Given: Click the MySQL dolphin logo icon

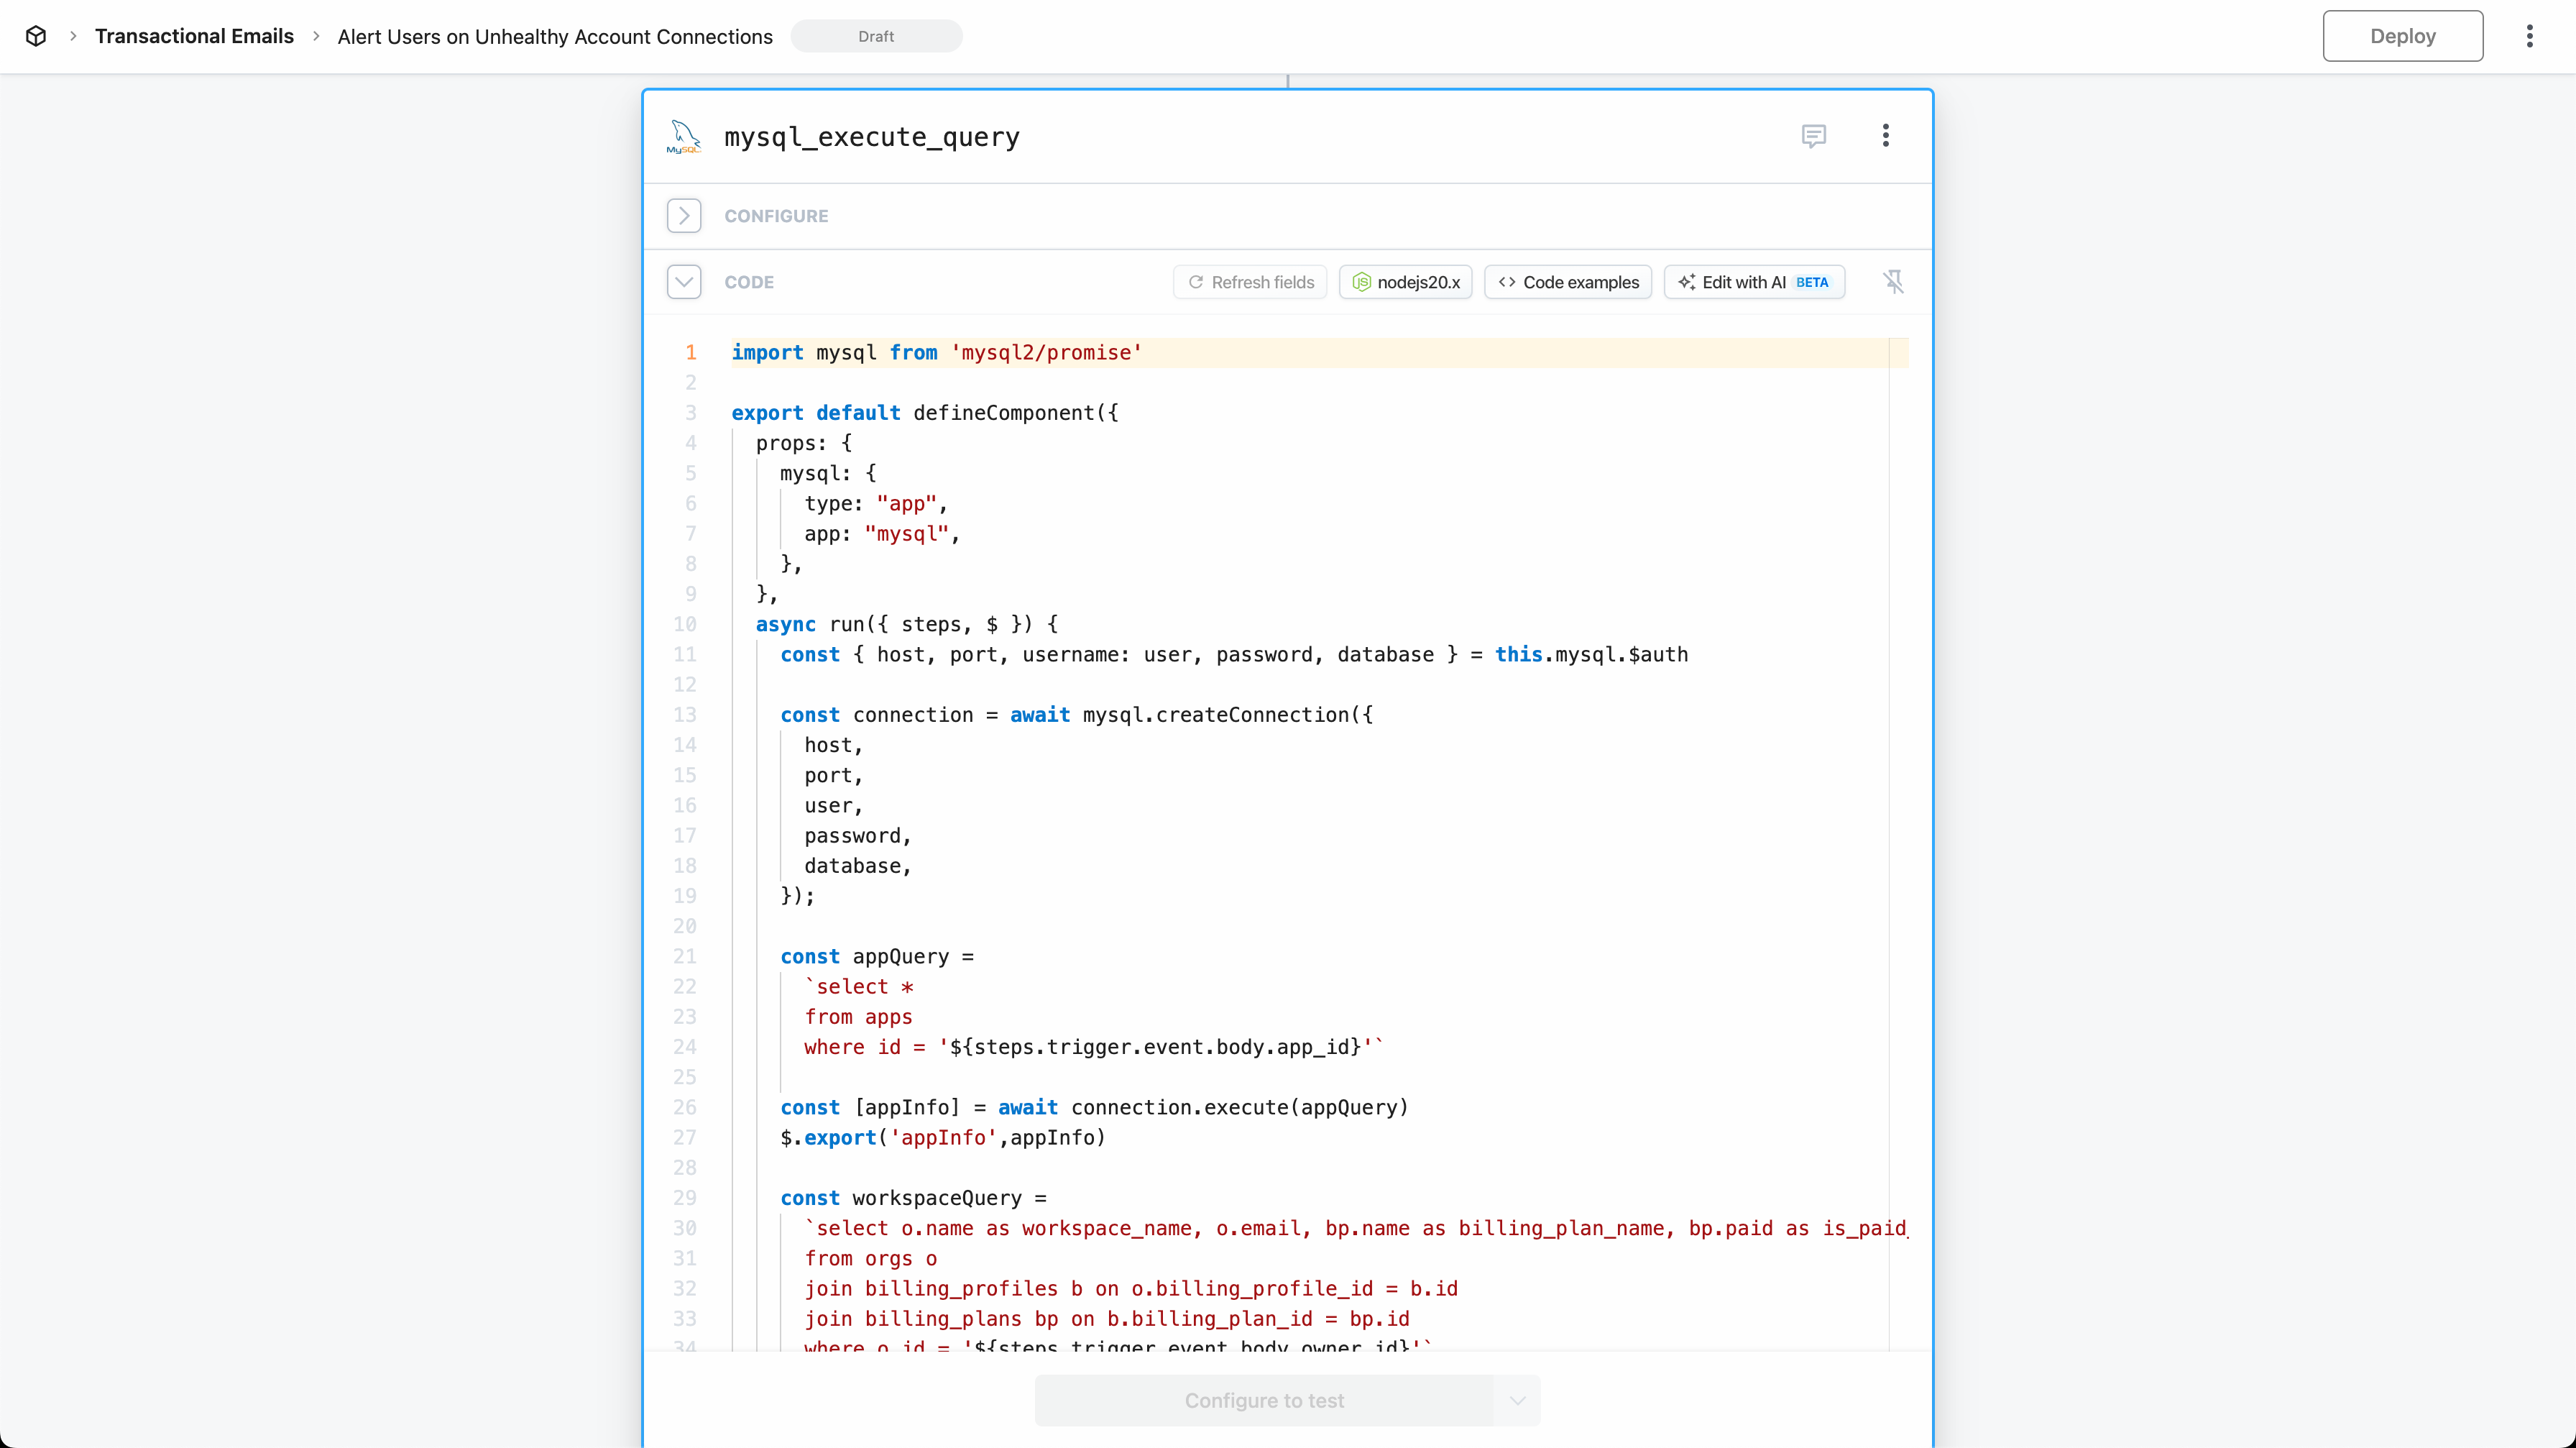Looking at the screenshot, I should tap(684, 136).
